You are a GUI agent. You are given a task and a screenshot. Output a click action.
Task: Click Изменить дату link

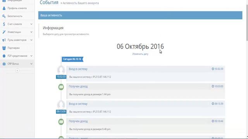(140, 54)
